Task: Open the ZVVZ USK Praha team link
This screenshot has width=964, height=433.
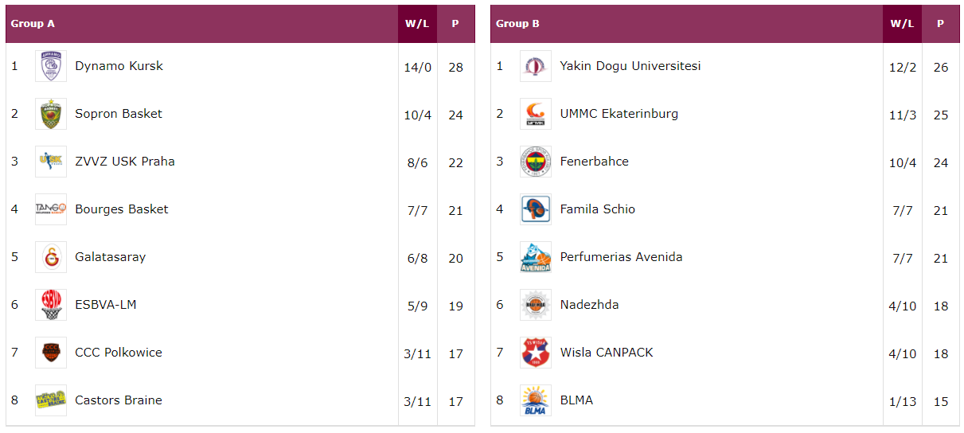Action: tap(125, 162)
